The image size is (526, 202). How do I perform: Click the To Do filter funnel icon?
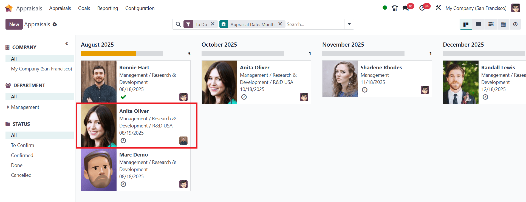point(188,24)
